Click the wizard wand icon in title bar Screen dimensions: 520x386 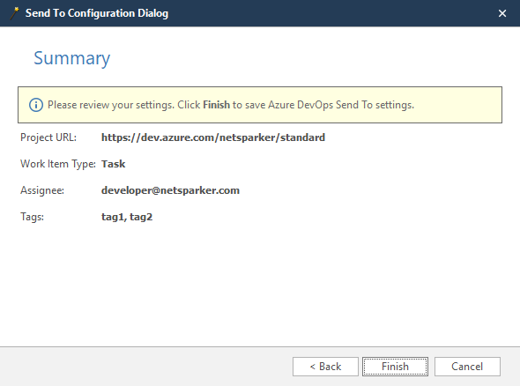coord(14,13)
